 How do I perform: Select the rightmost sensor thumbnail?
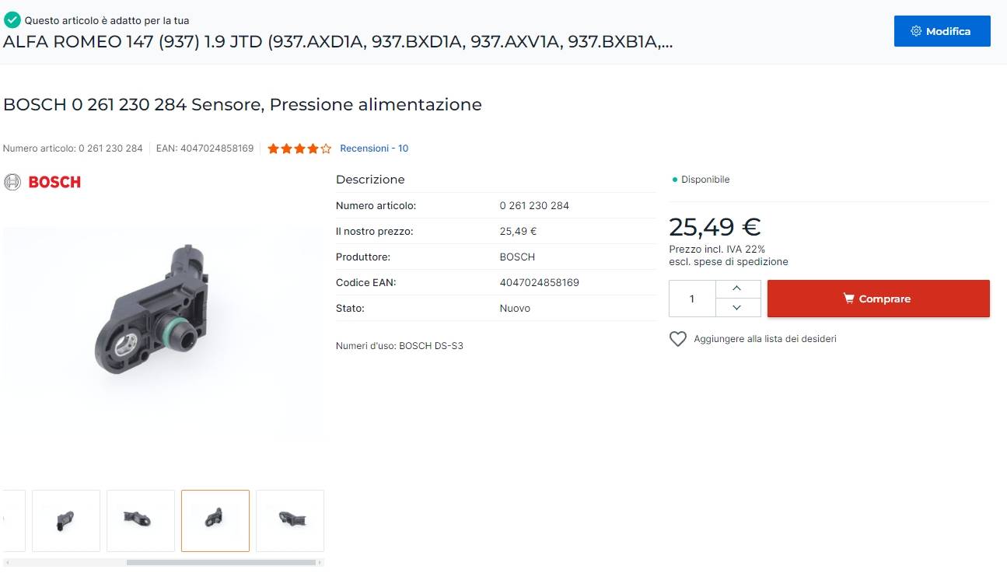click(x=290, y=520)
